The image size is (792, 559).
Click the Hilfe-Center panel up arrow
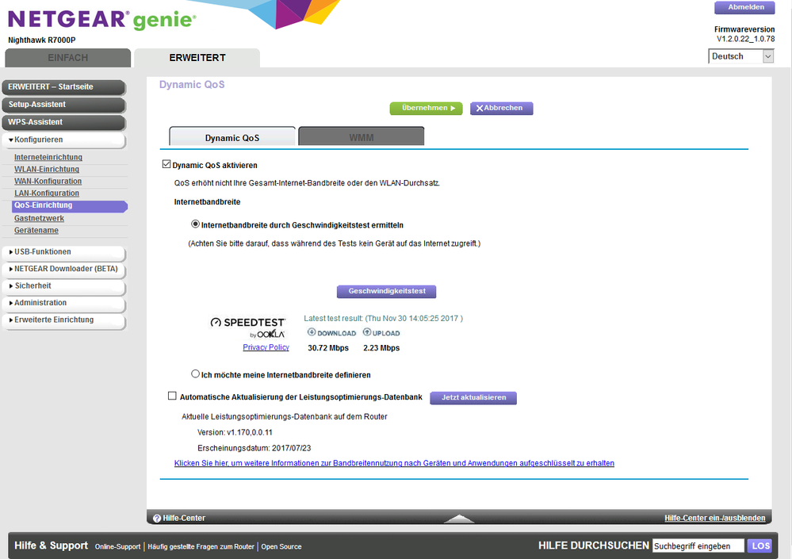(x=459, y=518)
